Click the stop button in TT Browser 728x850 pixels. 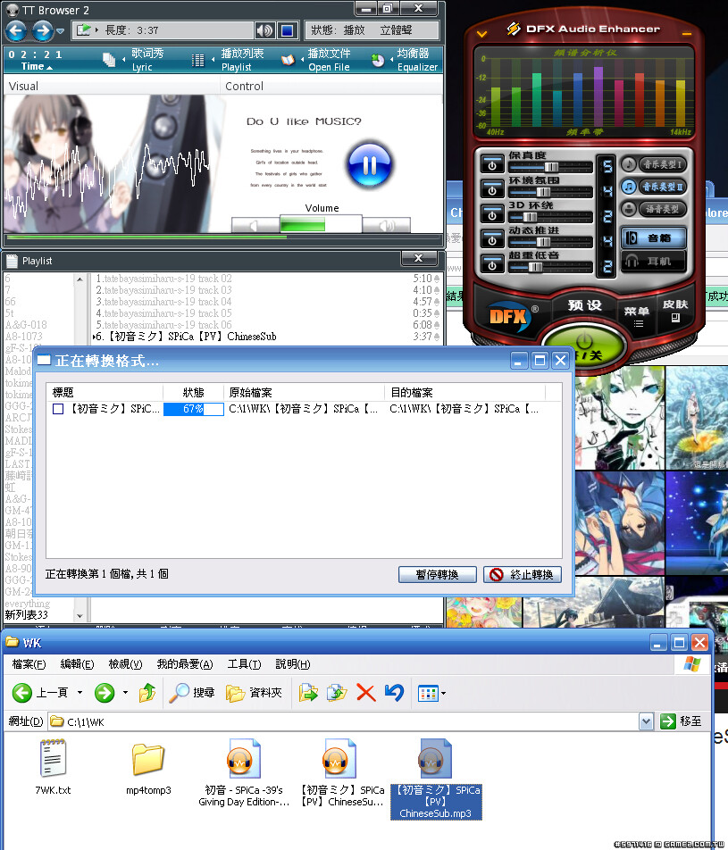286,31
